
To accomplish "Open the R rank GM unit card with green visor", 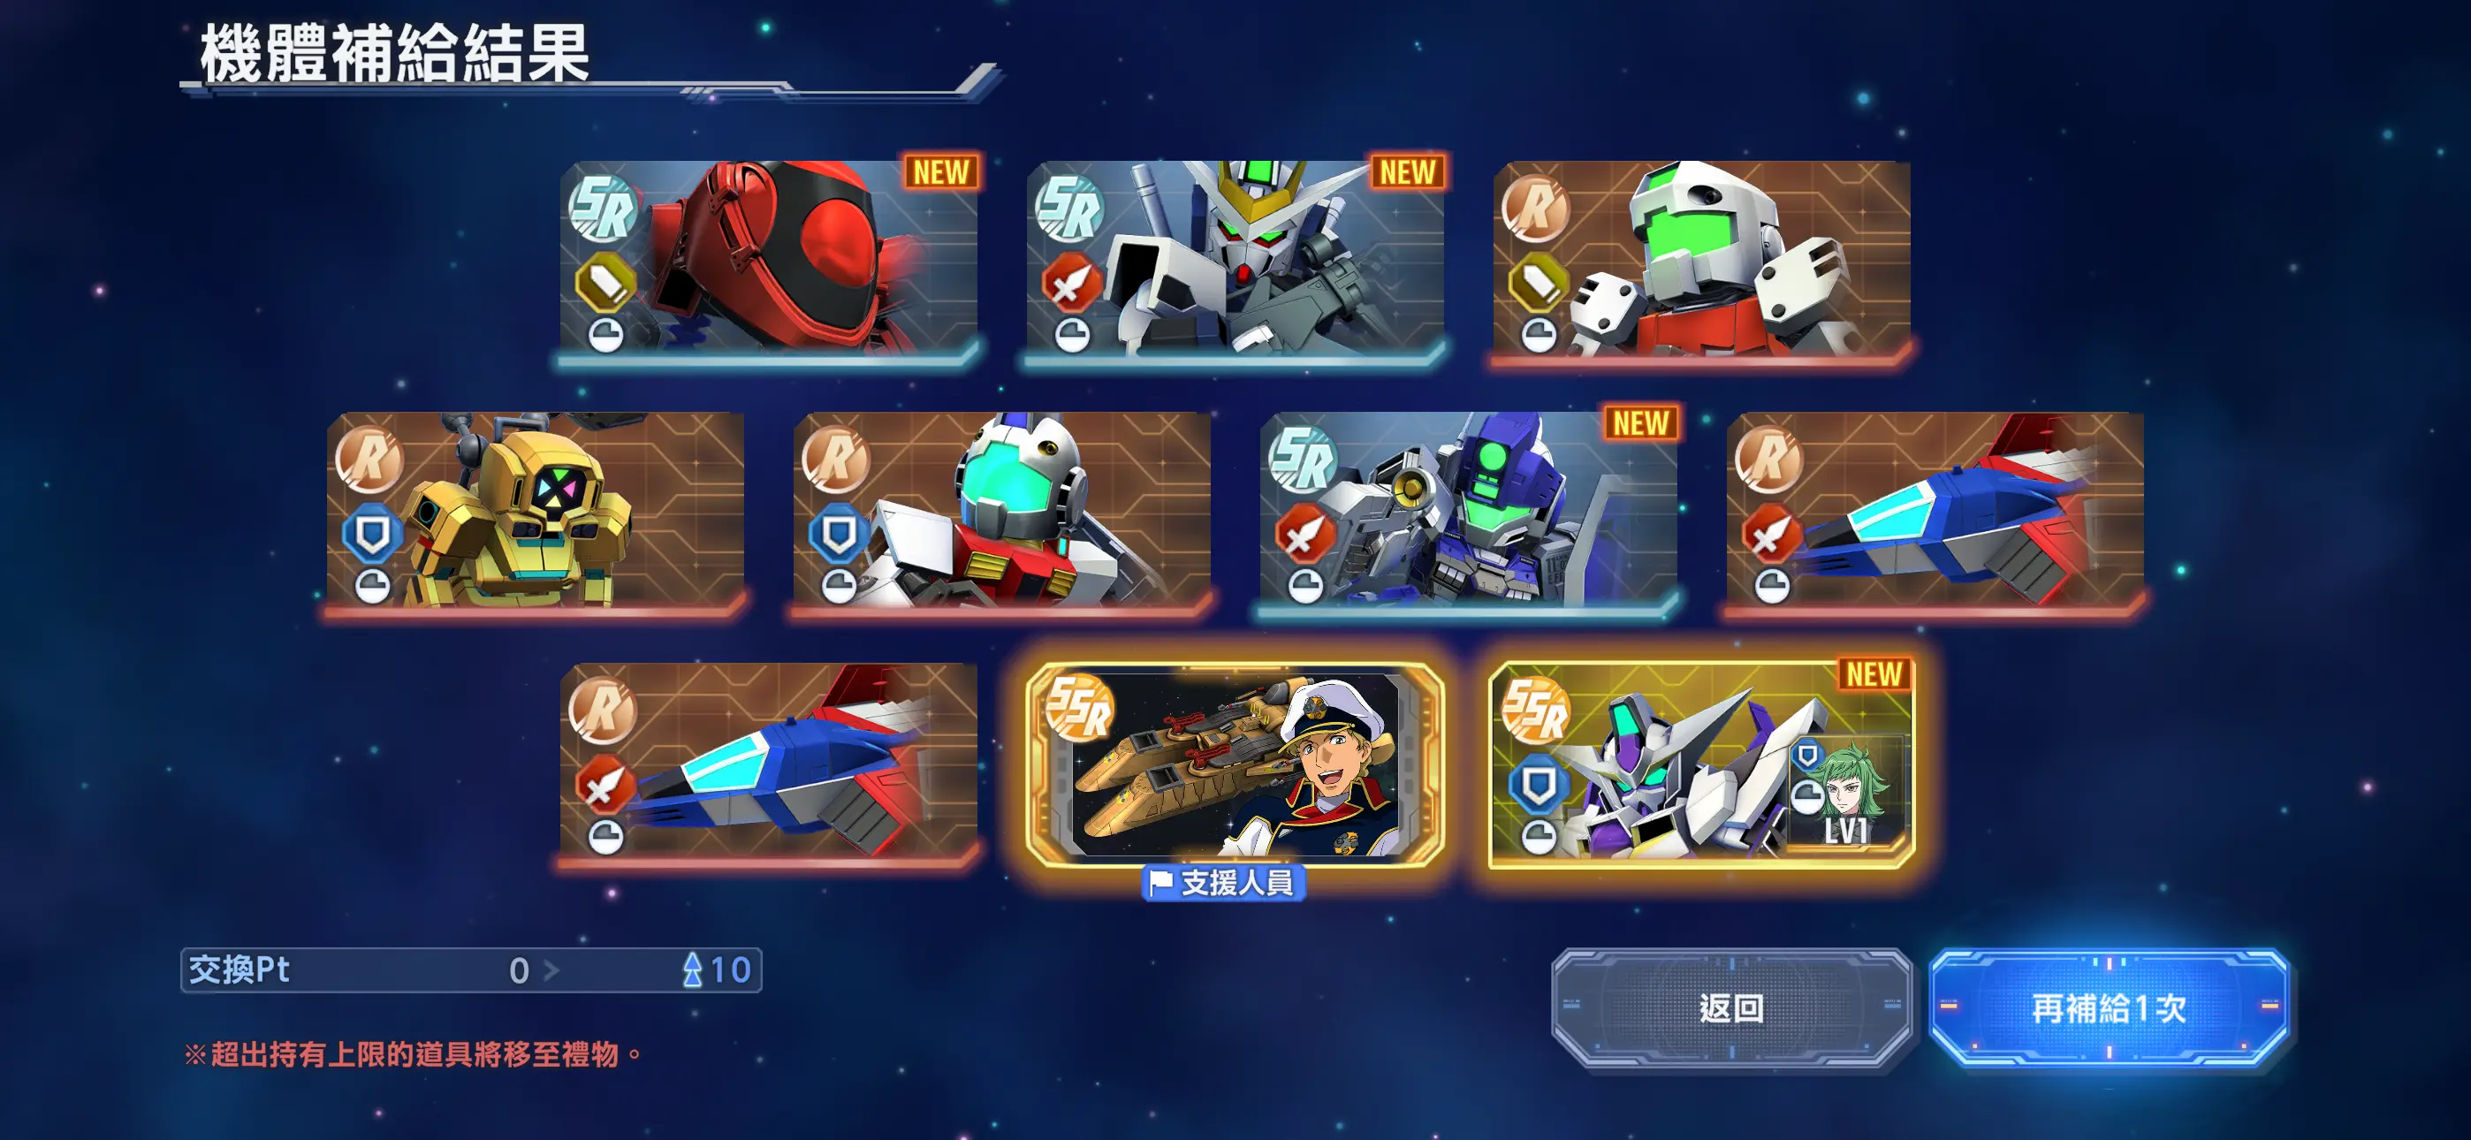I will [x=1702, y=262].
